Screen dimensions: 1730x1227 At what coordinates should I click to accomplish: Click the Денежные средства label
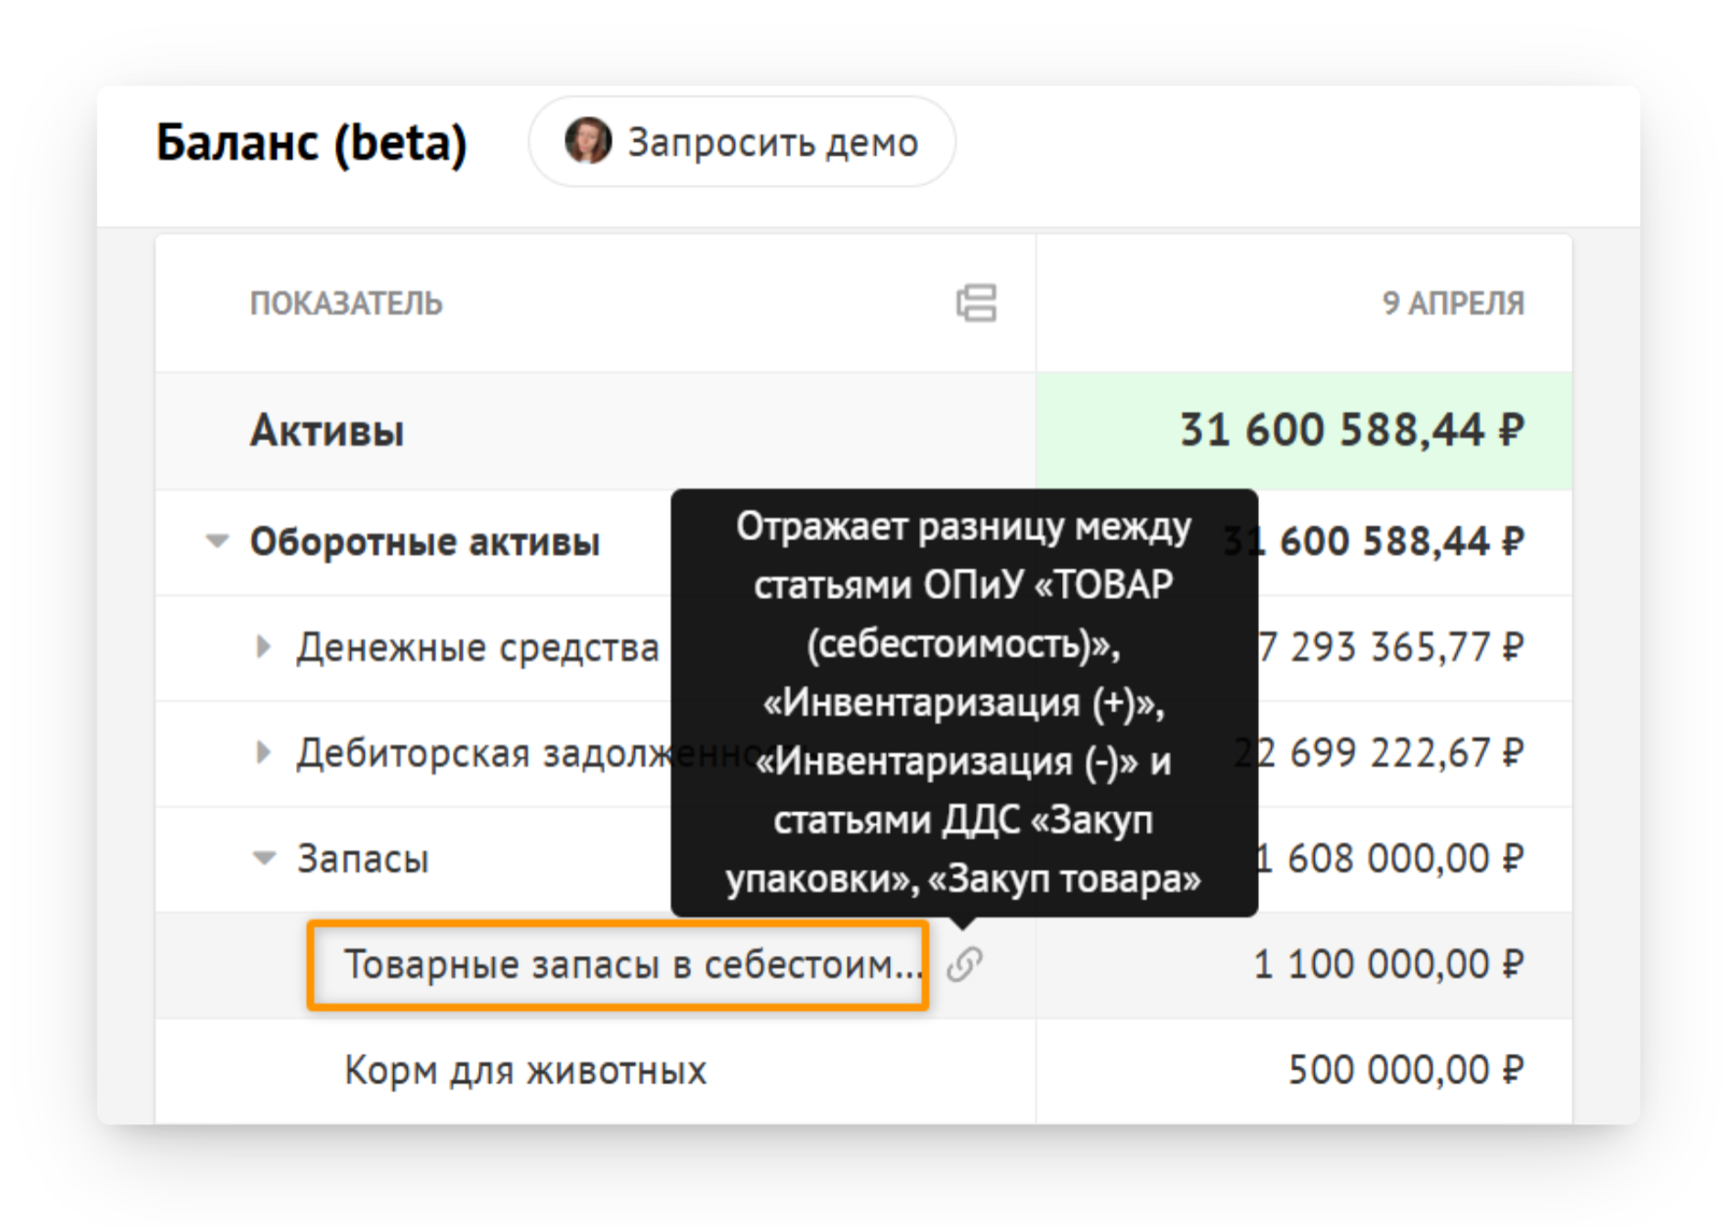click(477, 647)
